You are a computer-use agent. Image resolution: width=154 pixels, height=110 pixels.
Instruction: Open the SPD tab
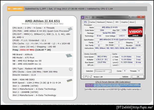117,22
